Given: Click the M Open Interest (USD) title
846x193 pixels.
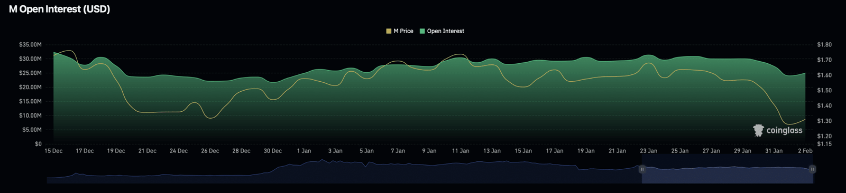Looking at the screenshot, I should click(x=59, y=9).
